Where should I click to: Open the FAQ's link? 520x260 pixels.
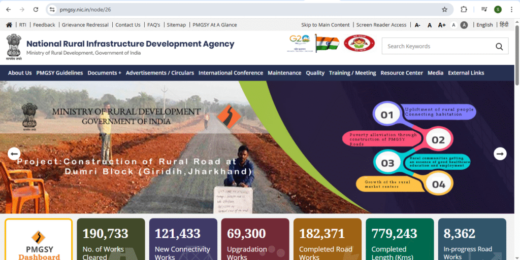tap(154, 25)
